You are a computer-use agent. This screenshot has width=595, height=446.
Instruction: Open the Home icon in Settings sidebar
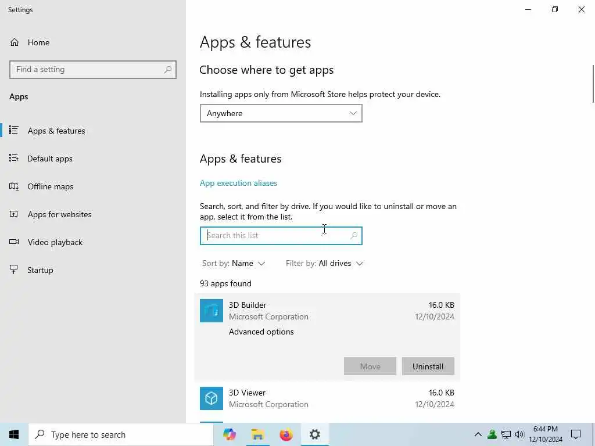(15, 42)
